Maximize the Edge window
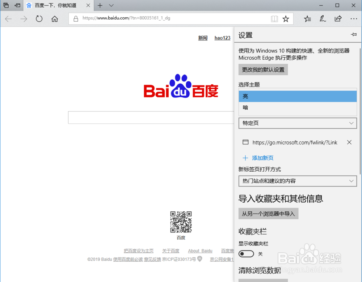This screenshot has height=282, width=362. point(337,5)
